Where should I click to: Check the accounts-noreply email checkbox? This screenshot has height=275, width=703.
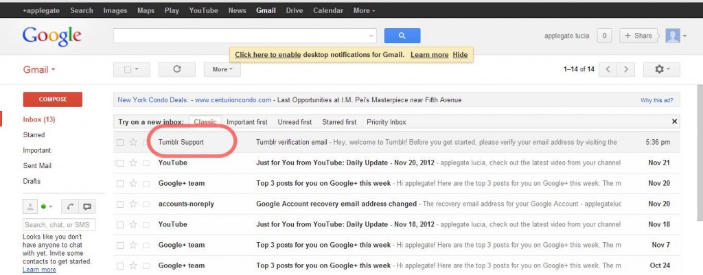click(119, 204)
